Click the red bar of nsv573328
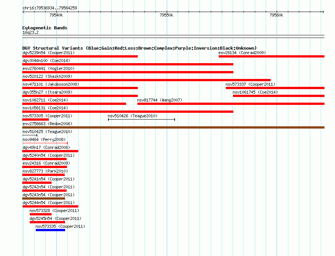Viewport: 335px width, 256px height. 41,214
